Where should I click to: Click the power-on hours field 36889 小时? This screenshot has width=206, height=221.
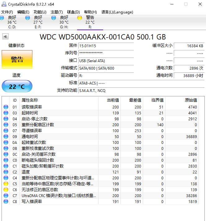(189, 76)
